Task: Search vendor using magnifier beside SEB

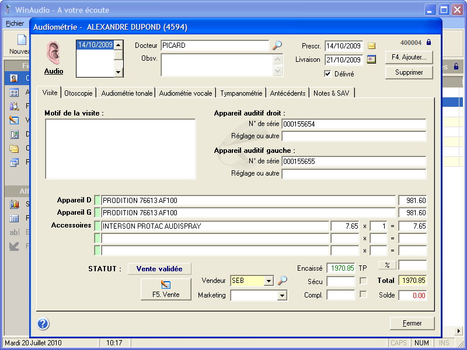Action: coord(283,281)
